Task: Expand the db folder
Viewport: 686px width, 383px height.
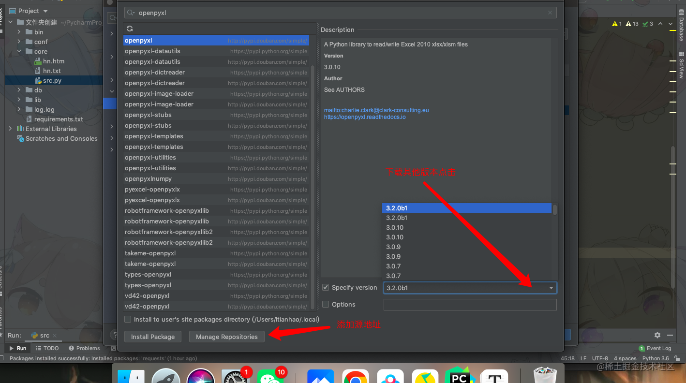Action: [19, 90]
